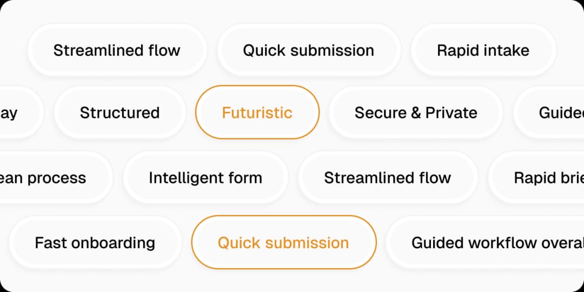This screenshot has width=584, height=292.
Task: Toggle the chip between Fast onboarding and Guided workflow
Action: [283, 242]
